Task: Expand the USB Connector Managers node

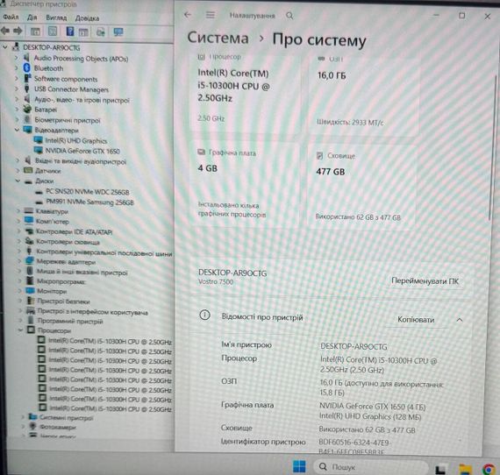Action: tap(17, 89)
